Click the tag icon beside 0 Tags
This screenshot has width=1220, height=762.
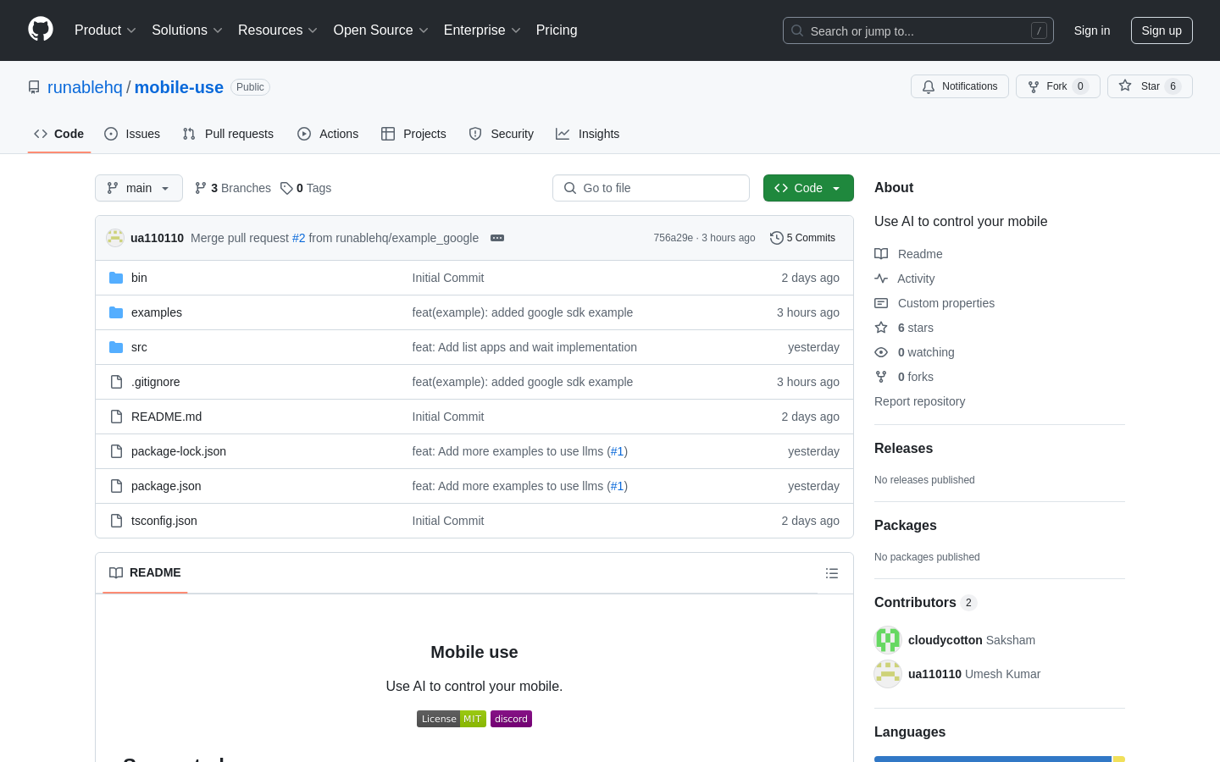click(x=286, y=188)
